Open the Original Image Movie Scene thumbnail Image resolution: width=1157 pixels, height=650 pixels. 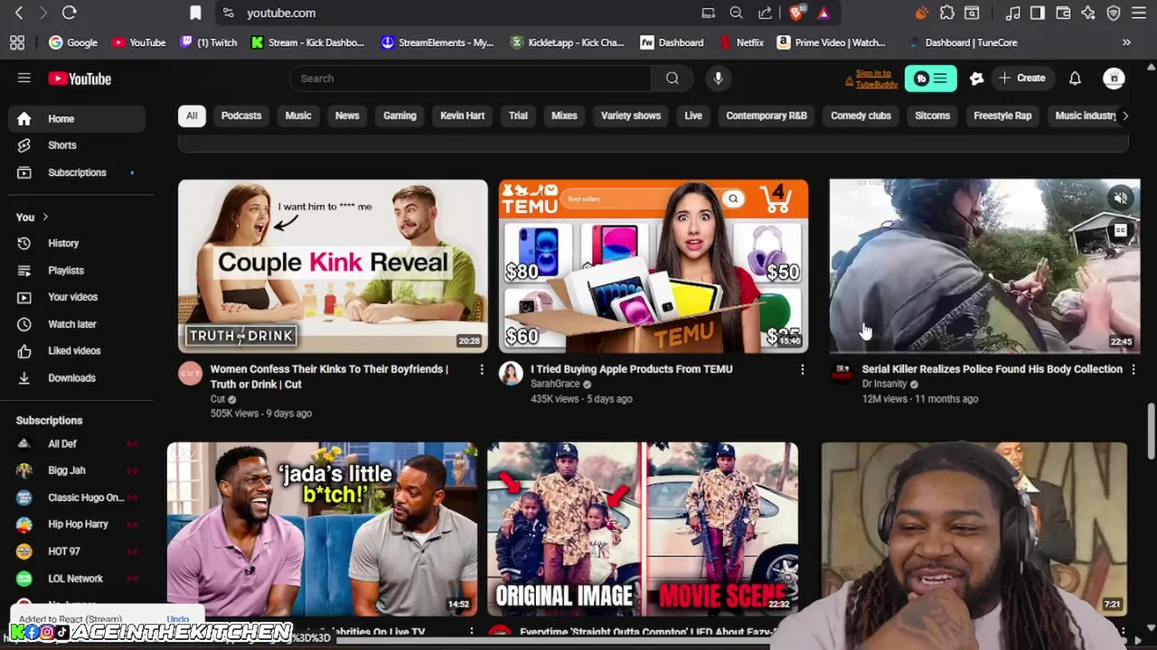(642, 528)
